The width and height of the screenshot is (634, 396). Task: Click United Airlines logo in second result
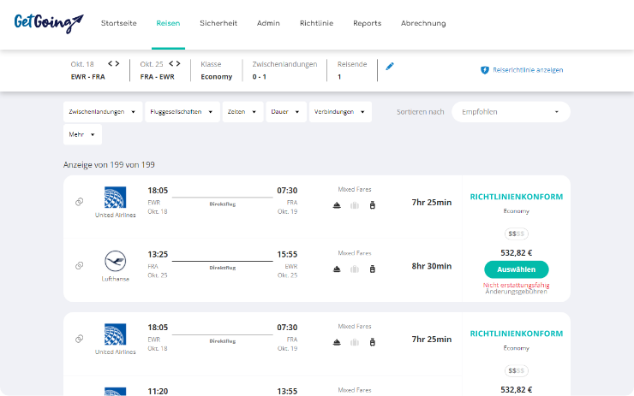point(116,334)
